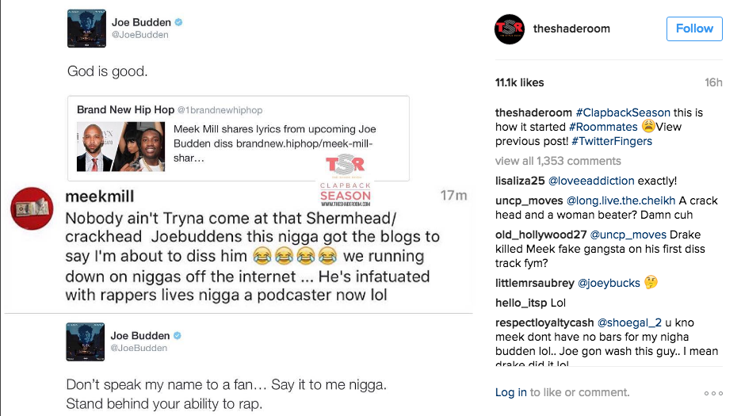Click meekmill's red profile avatar
The width and height of the screenshot is (741, 416).
32,208
